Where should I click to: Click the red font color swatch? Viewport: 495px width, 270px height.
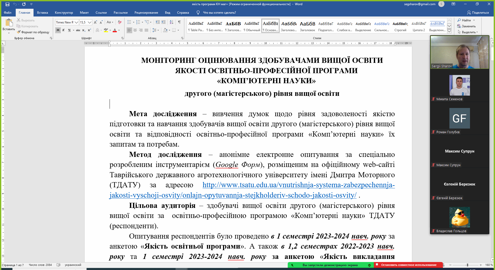coord(115,30)
